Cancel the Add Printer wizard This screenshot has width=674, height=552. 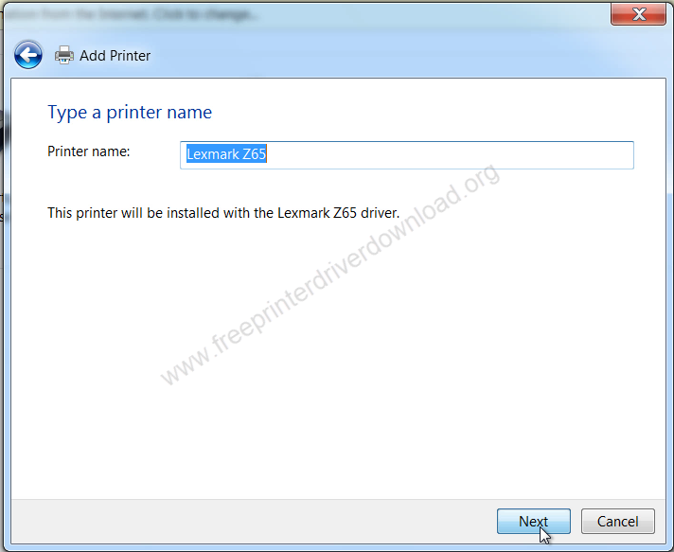coord(618,521)
